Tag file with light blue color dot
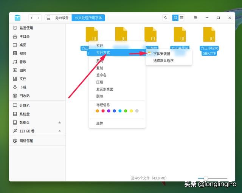 [x=120, y=111]
